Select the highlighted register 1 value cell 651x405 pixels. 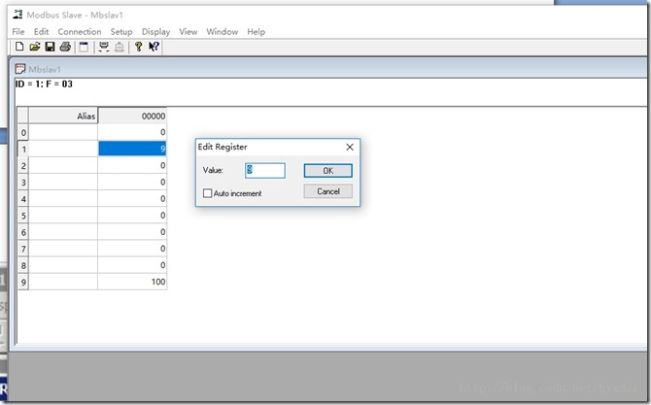[x=132, y=149]
